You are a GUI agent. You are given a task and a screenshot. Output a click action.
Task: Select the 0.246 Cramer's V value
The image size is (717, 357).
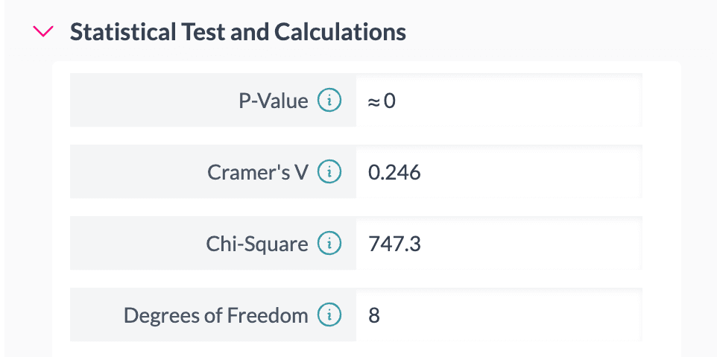tap(394, 172)
